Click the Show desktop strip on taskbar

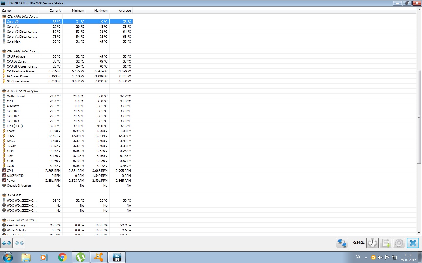pos(420,257)
